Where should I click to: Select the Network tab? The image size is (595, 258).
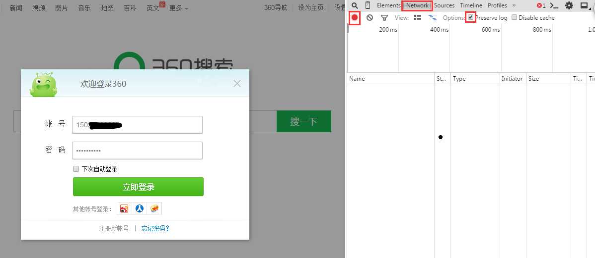[417, 5]
